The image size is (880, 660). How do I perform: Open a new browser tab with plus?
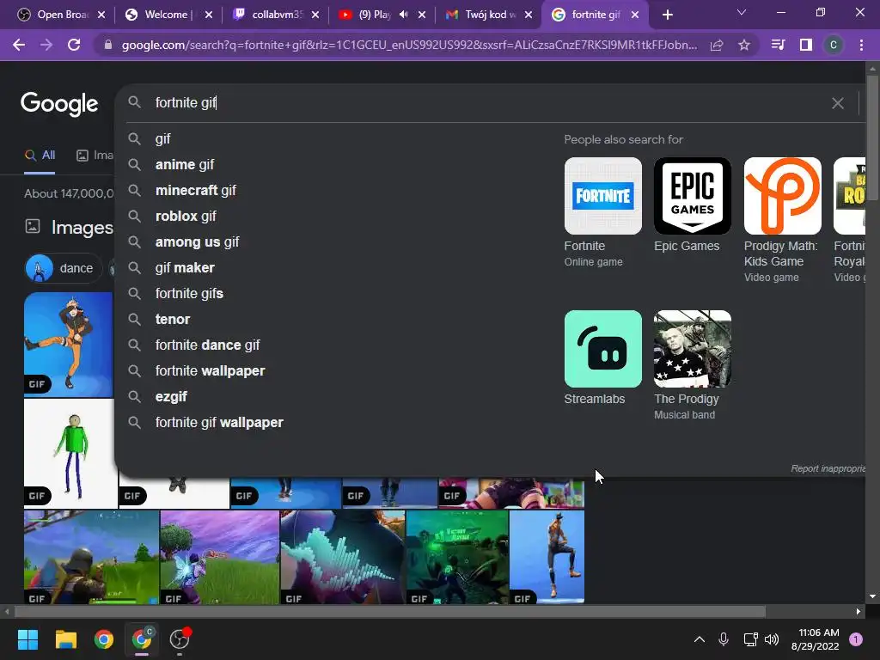tap(667, 15)
